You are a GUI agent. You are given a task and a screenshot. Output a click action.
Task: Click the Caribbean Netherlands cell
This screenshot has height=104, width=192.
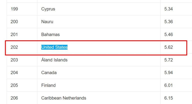point(63,98)
